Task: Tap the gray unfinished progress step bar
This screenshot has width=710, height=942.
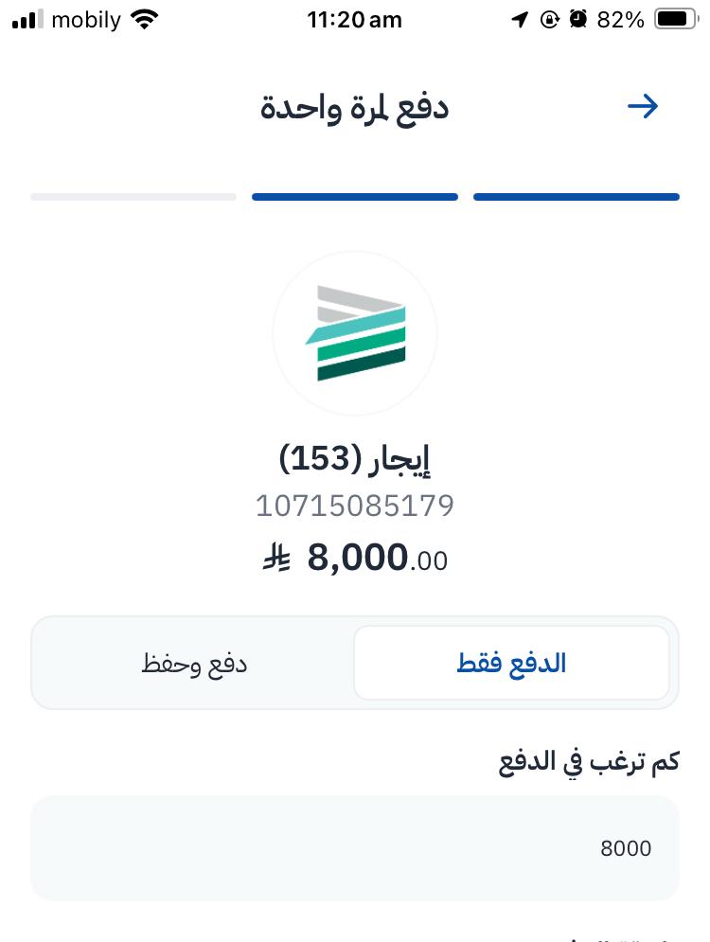Action: [133, 197]
